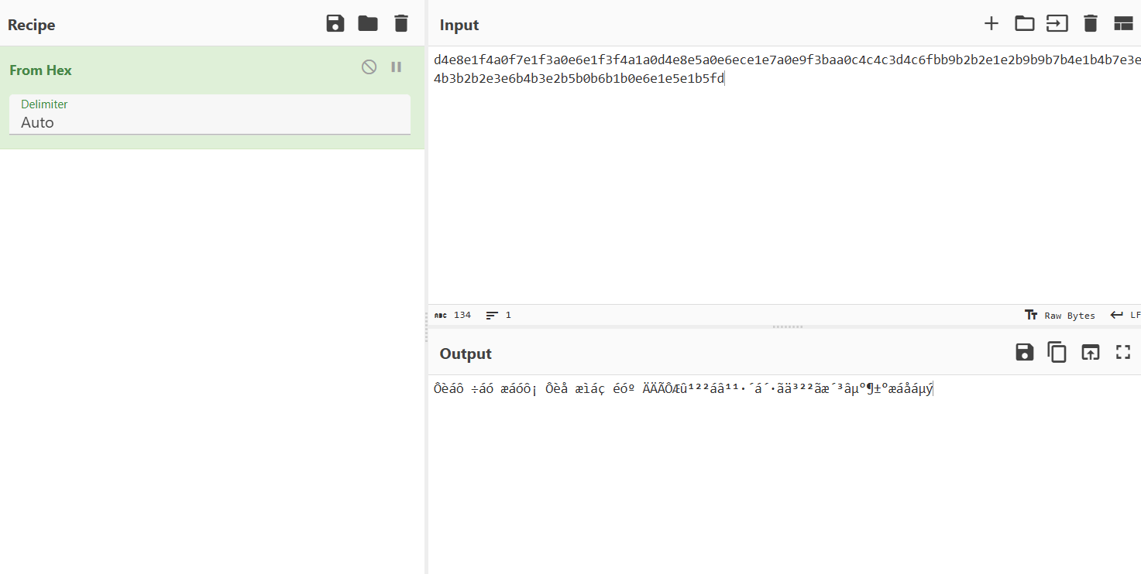This screenshot has width=1141, height=574.
Task: Change LF end-of-line sequence
Action: tap(1126, 315)
